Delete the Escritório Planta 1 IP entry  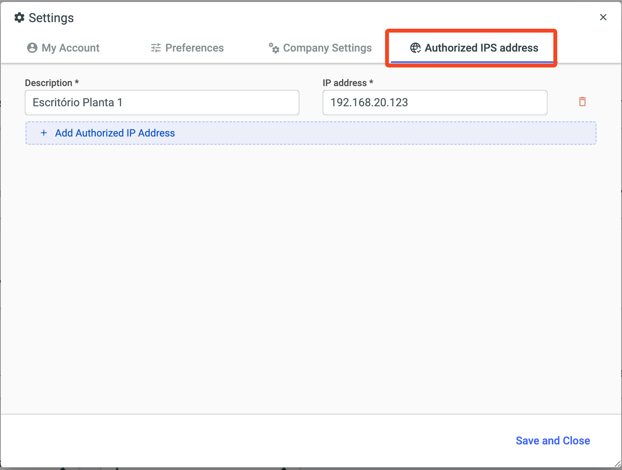click(582, 102)
